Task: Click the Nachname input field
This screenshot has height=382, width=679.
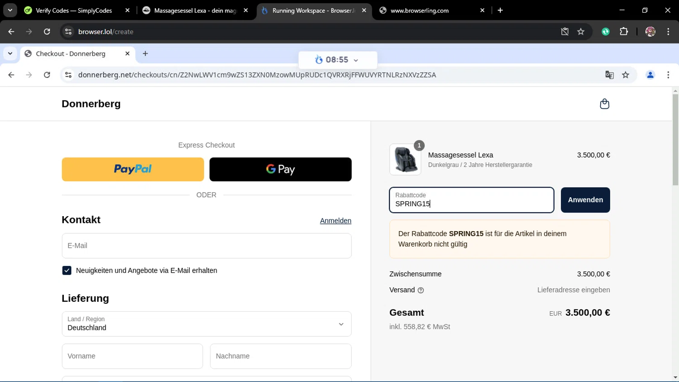Action: coord(280,356)
